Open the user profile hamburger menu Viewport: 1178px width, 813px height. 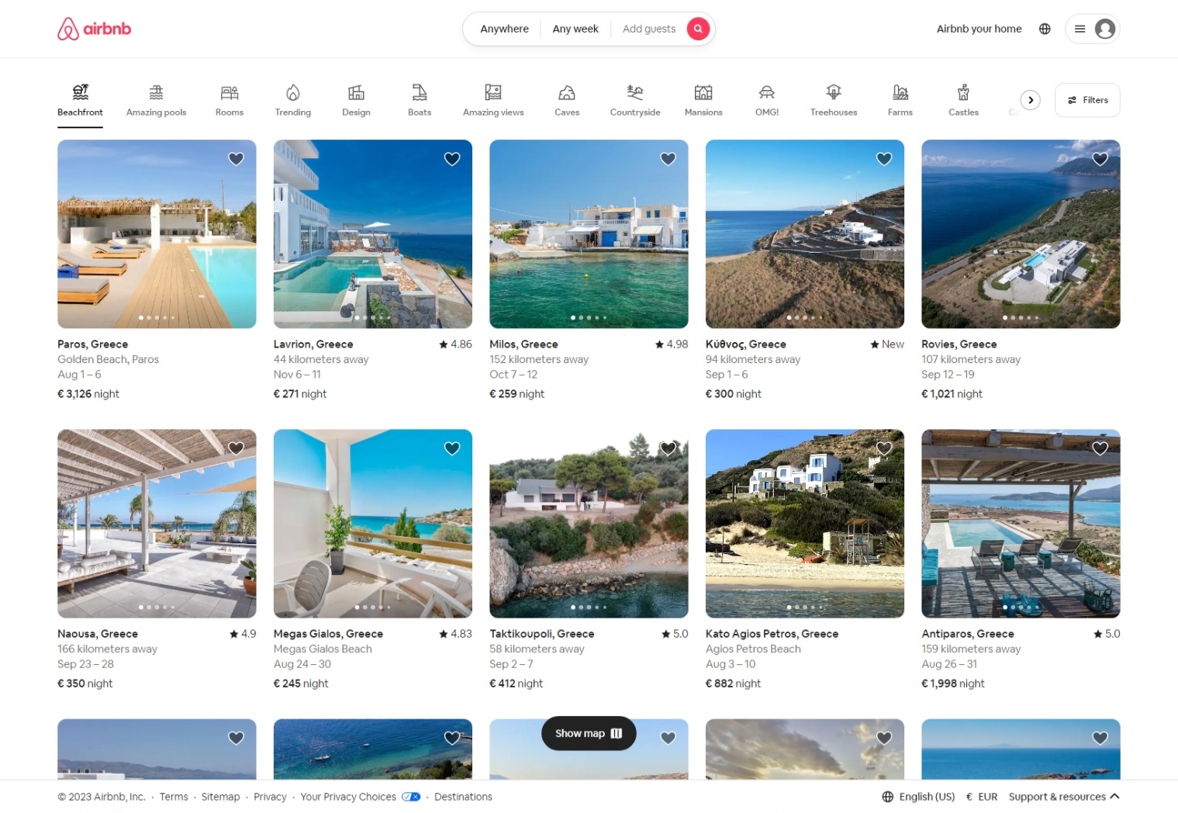click(x=1092, y=29)
